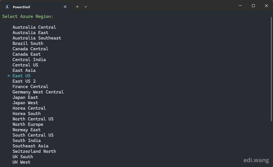The image size is (273, 167).
Task: Minimize the terminal window
Action: (x=240, y=6)
